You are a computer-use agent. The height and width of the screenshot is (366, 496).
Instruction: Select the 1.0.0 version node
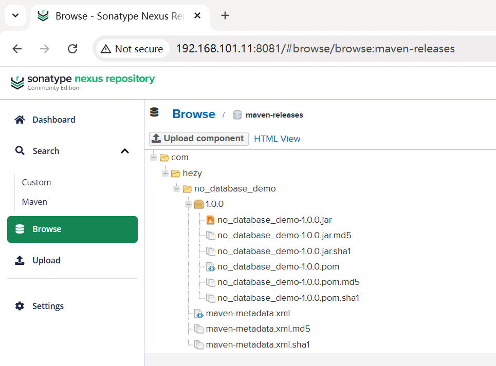pos(214,204)
